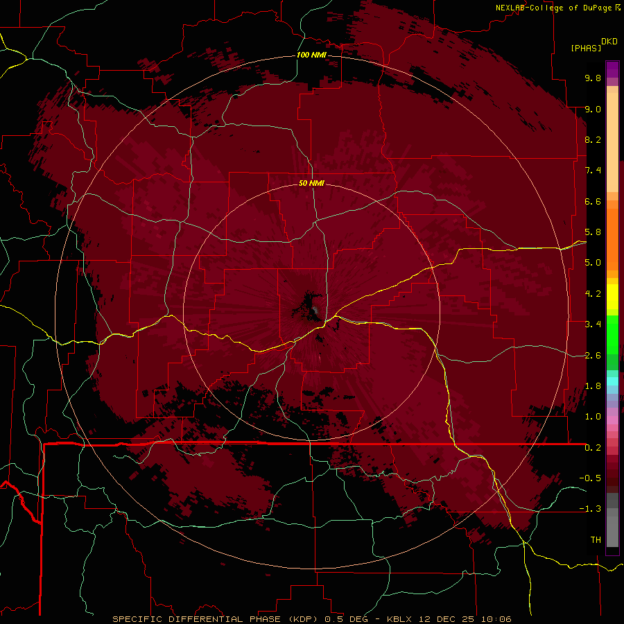Click the 6.6 value on the color scale

pos(593,201)
